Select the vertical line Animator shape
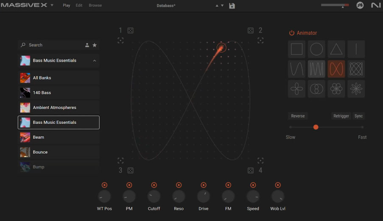 356,49
